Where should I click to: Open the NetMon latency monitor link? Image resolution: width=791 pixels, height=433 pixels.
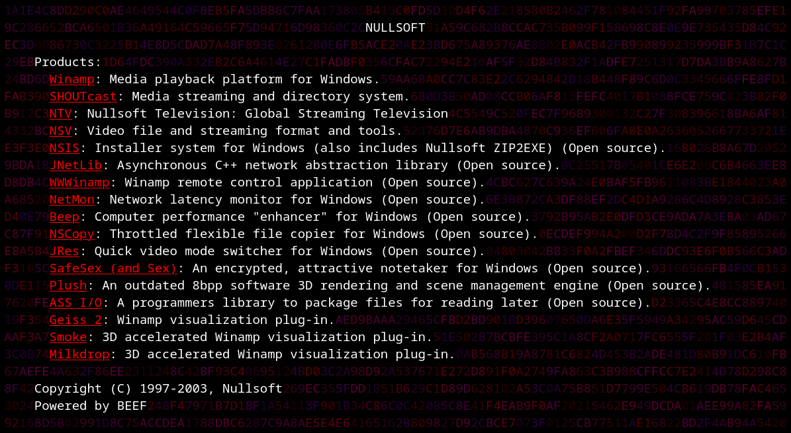tap(71, 200)
